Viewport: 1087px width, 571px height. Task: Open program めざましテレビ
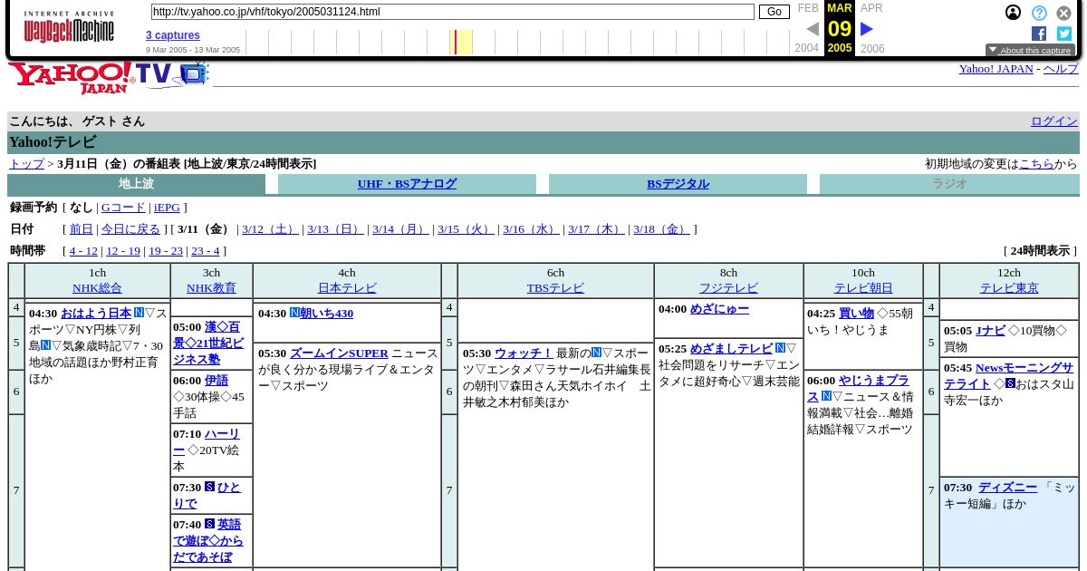pos(731,349)
